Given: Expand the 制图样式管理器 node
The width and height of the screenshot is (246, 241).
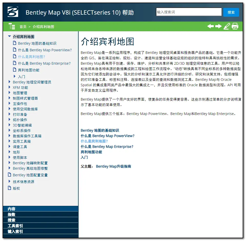Looking at the screenshot, I should click(x=9, y=98).
